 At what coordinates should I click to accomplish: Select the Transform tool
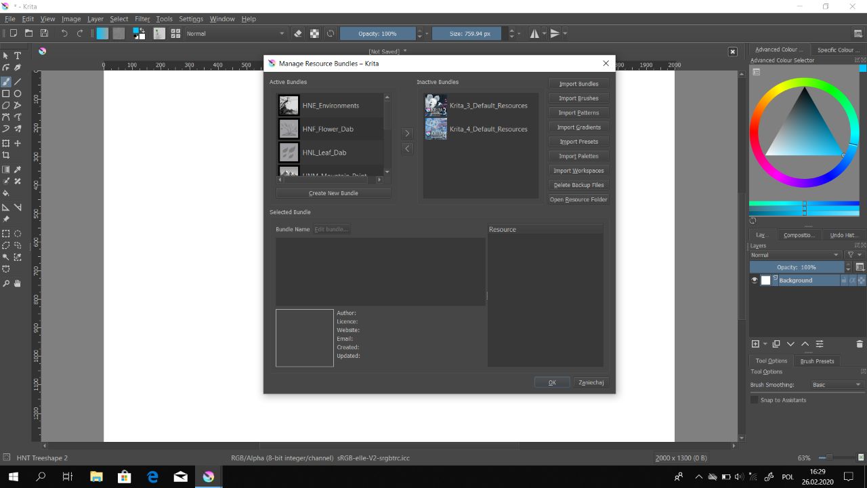click(x=6, y=143)
